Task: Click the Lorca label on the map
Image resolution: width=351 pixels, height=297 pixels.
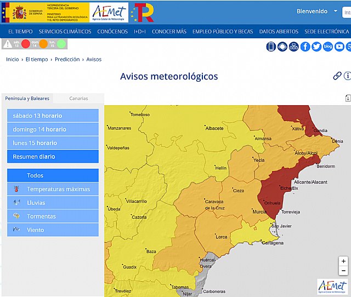Action: coord(221,237)
